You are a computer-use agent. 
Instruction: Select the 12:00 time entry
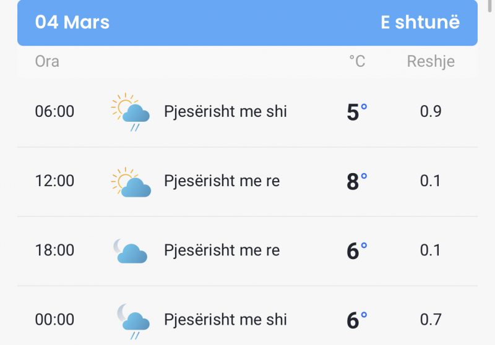pyautogui.click(x=54, y=181)
